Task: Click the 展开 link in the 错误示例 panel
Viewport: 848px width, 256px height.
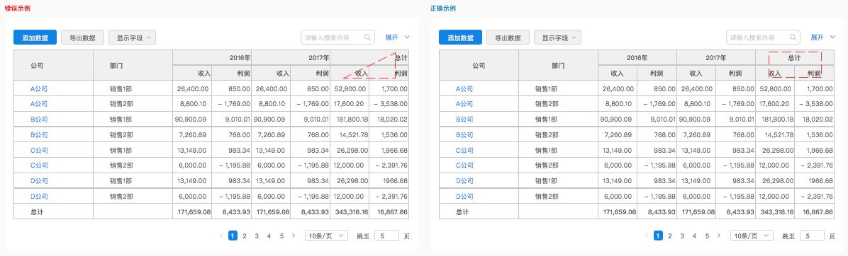Action: point(391,37)
